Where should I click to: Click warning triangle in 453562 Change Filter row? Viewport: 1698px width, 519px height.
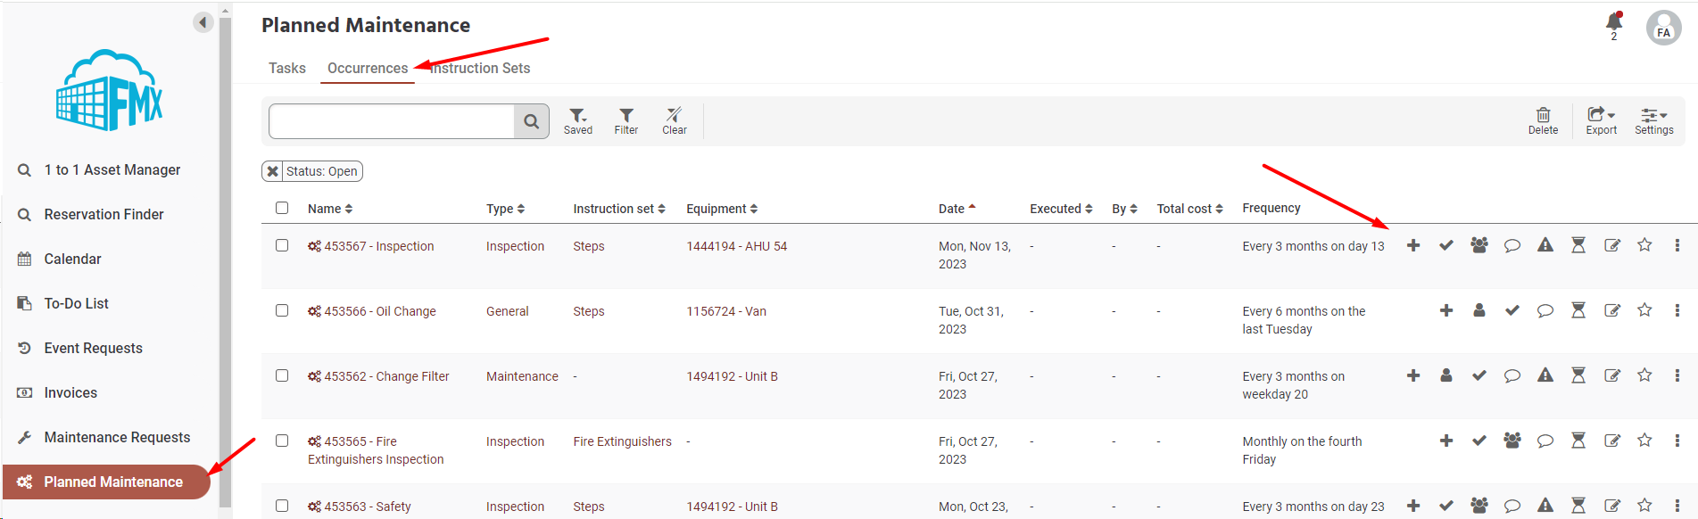(1545, 375)
